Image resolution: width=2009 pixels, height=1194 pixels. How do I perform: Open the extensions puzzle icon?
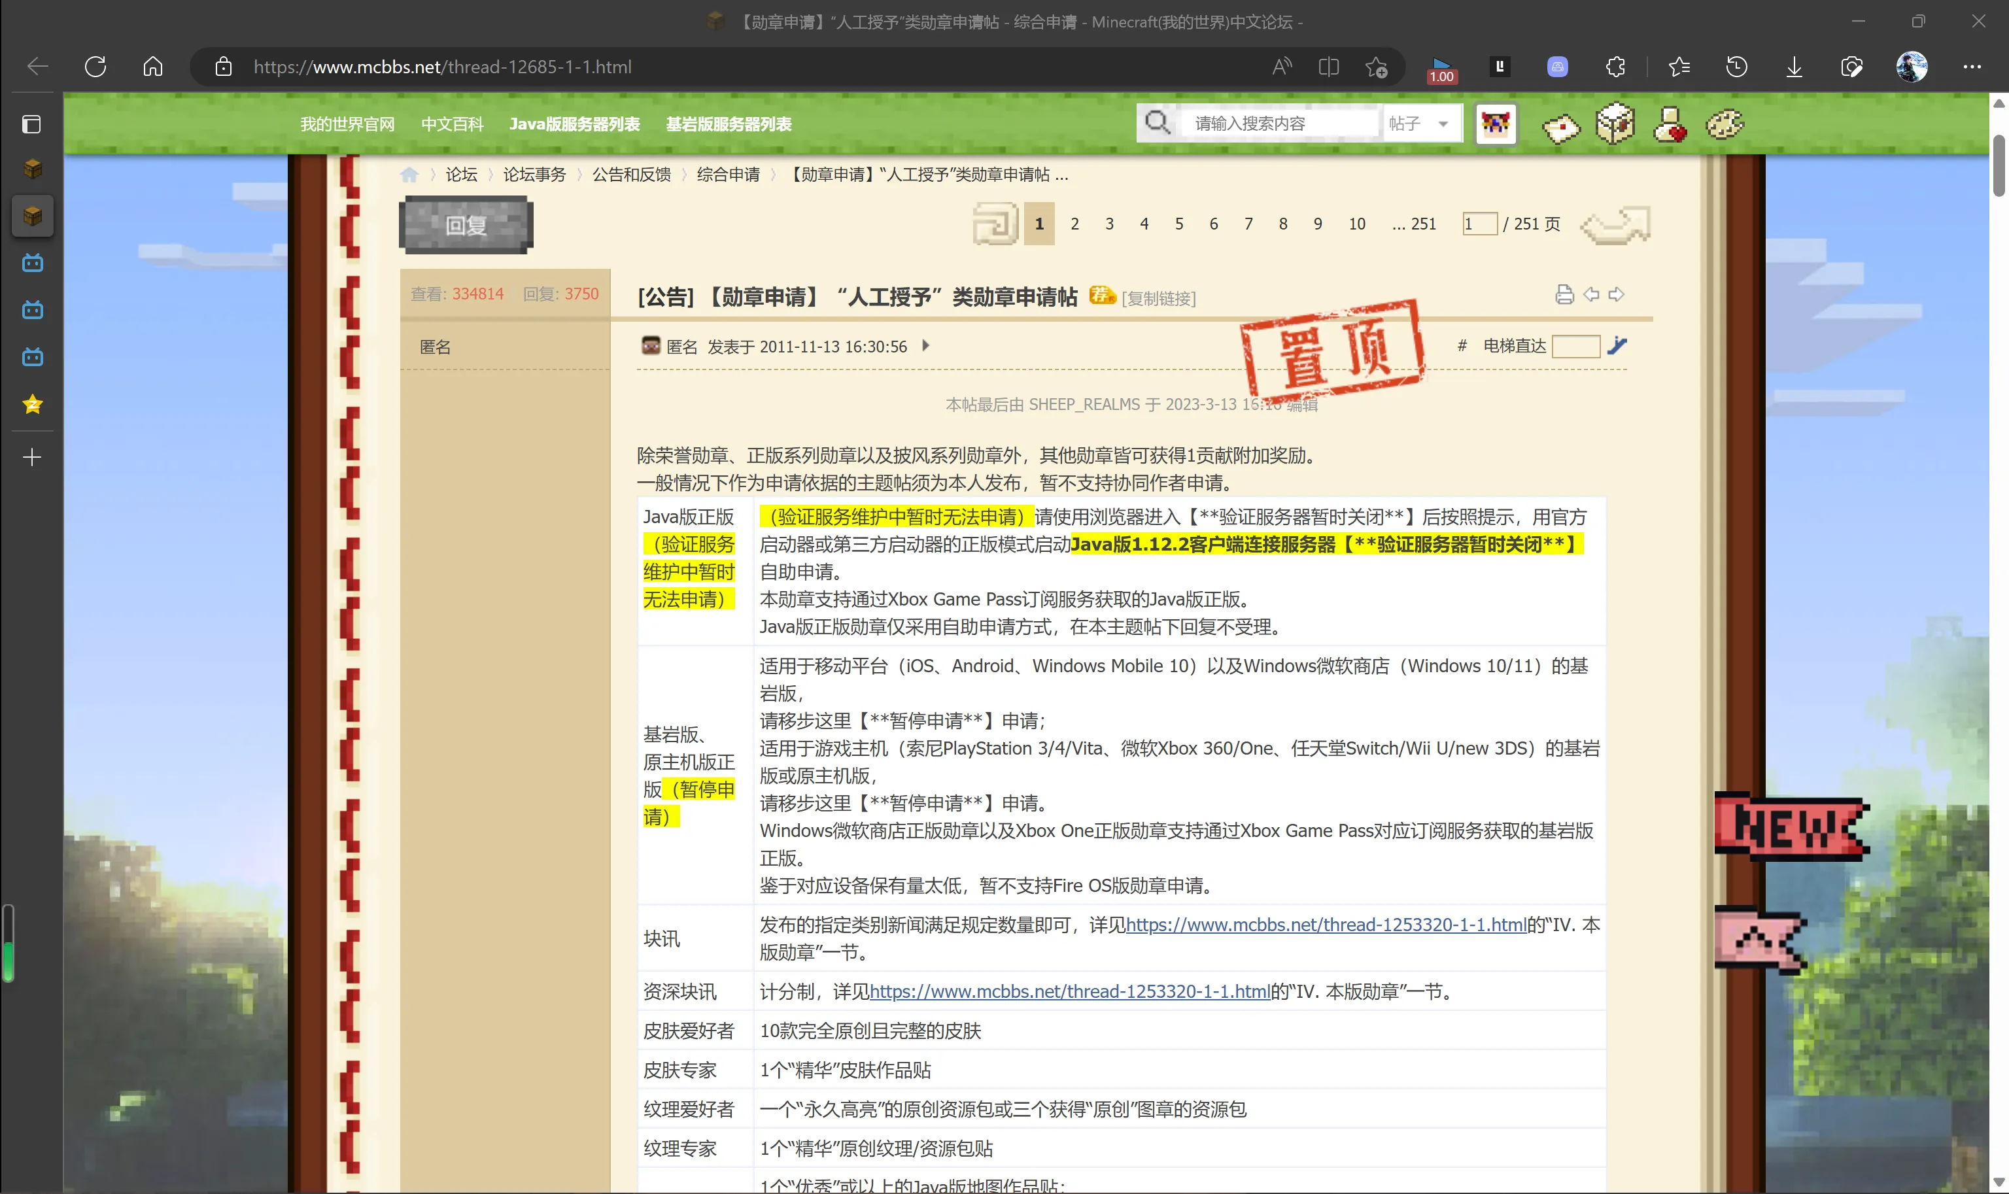pyautogui.click(x=1615, y=67)
